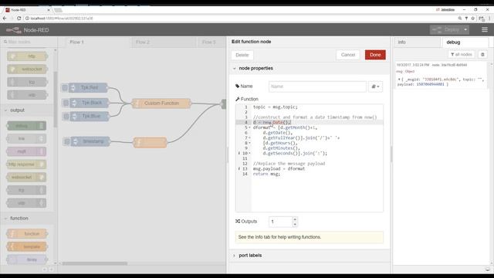Select the http response node in palette
The image size is (494, 278).
26,164
